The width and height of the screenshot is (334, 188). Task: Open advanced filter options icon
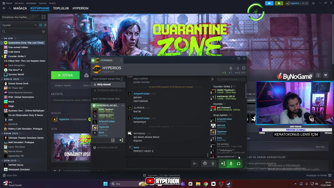[44, 32]
